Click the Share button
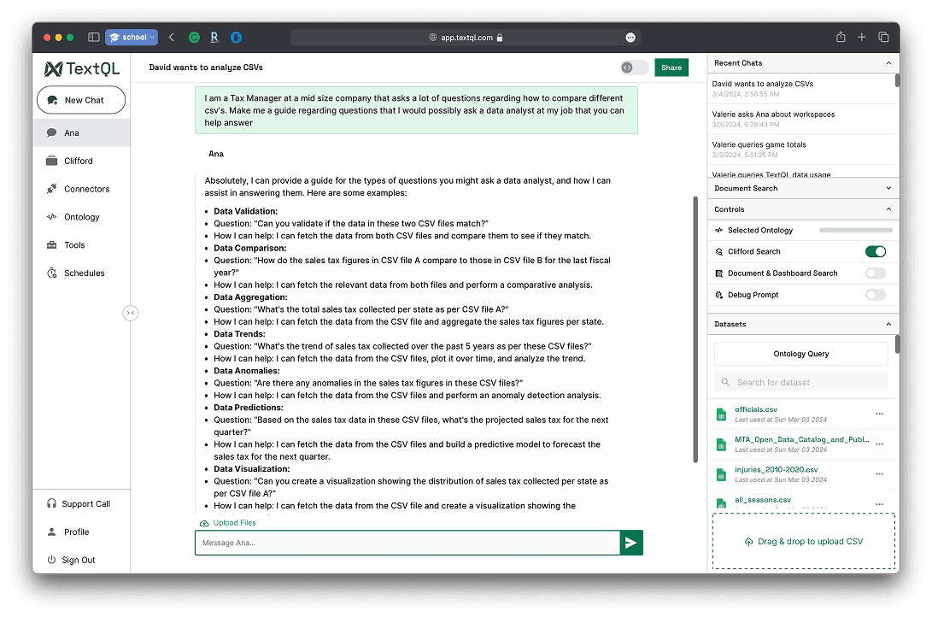The image size is (932, 617). (x=671, y=68)
